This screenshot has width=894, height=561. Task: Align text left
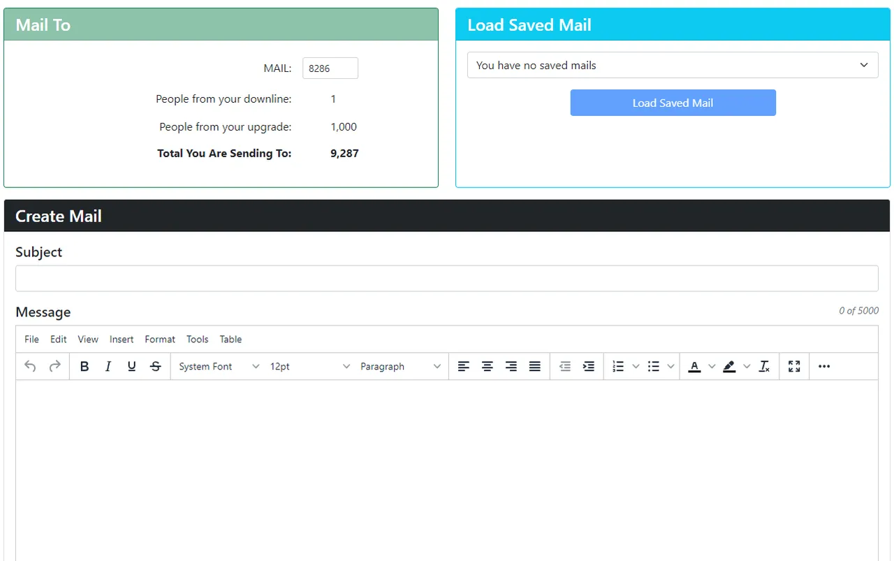[x=464, y=366]
